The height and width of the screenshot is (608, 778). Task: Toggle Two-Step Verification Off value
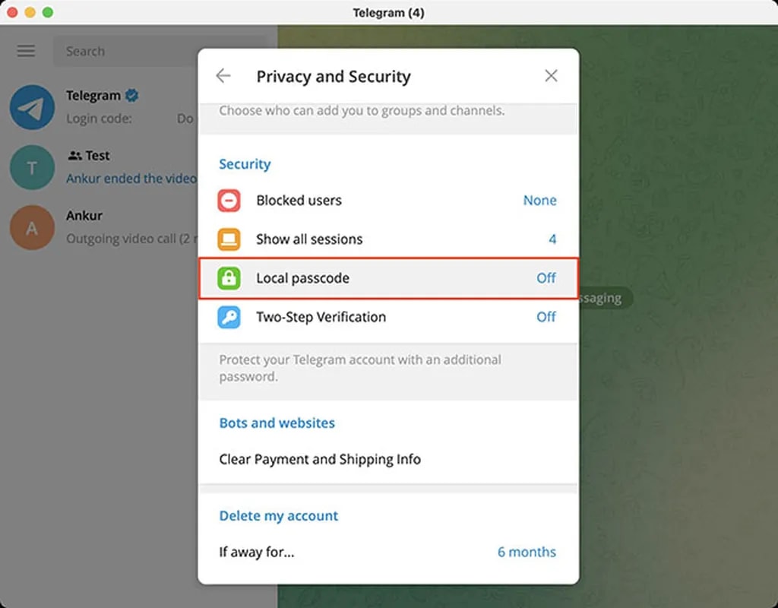[546, 317]
